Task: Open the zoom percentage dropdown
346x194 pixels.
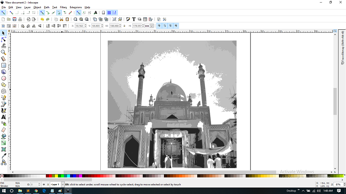Action: (338, 185)
